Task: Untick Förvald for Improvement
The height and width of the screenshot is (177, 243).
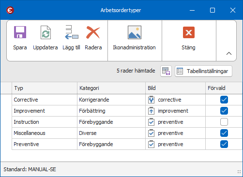Action: pos(224,111)
